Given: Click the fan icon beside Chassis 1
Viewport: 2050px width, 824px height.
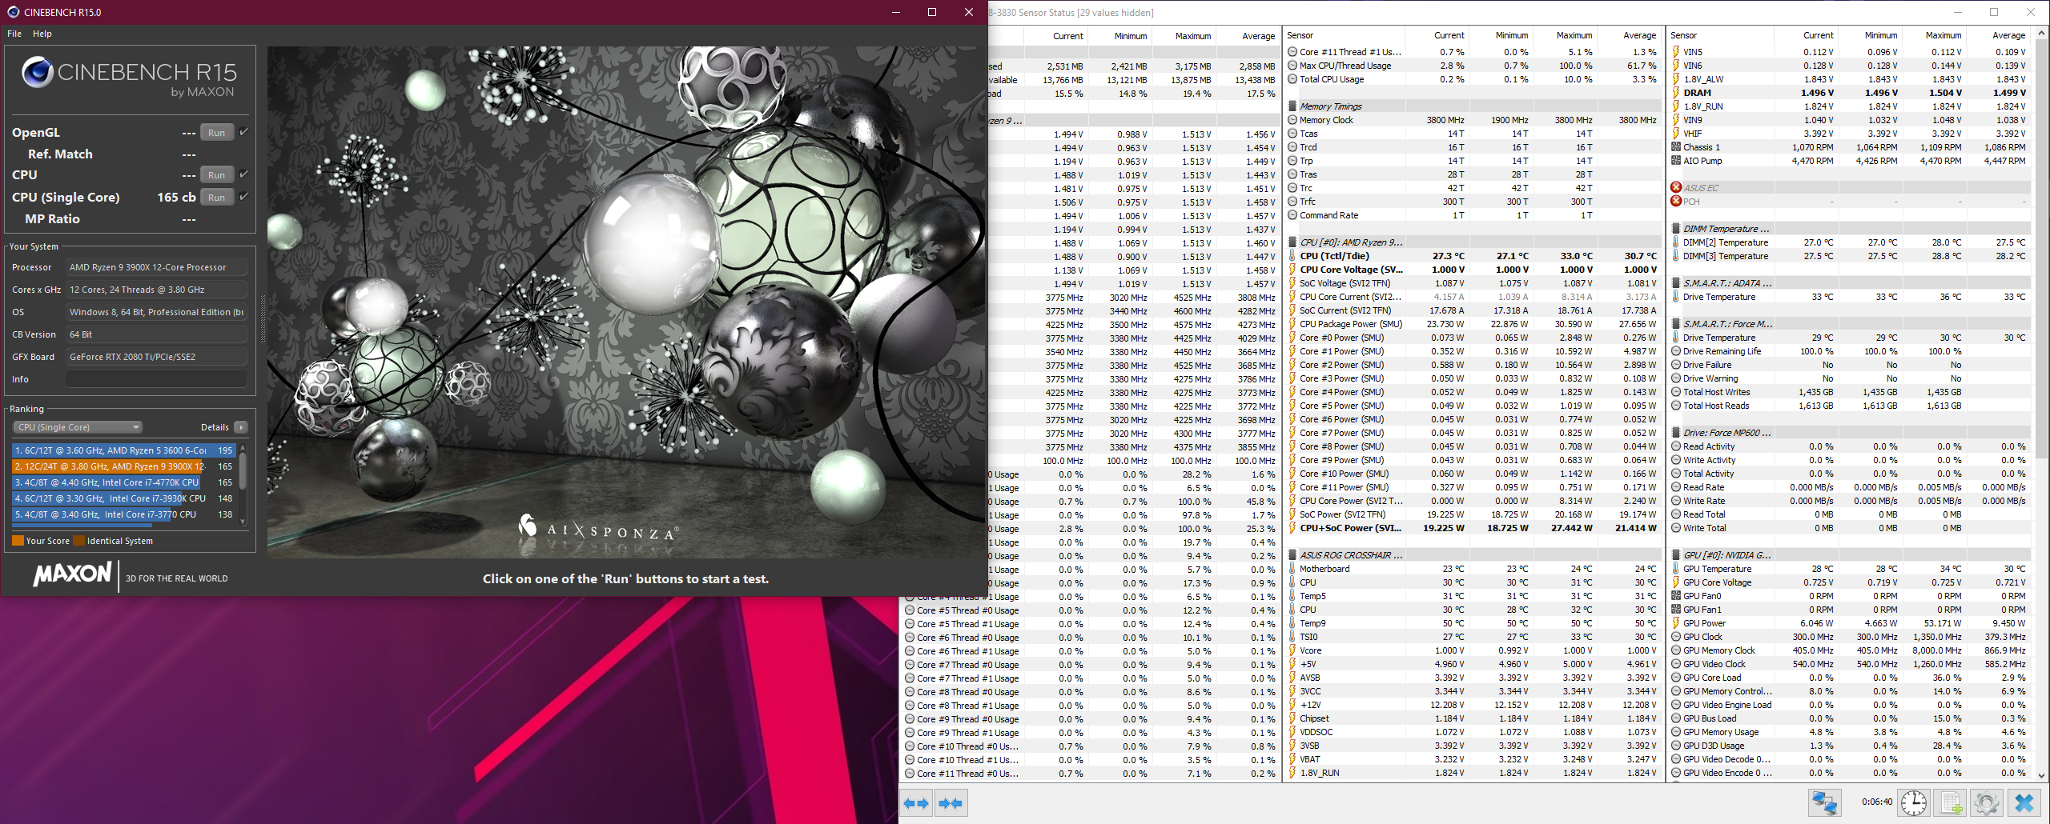Looking at the screenshot, I should [x=1676, y=147].
